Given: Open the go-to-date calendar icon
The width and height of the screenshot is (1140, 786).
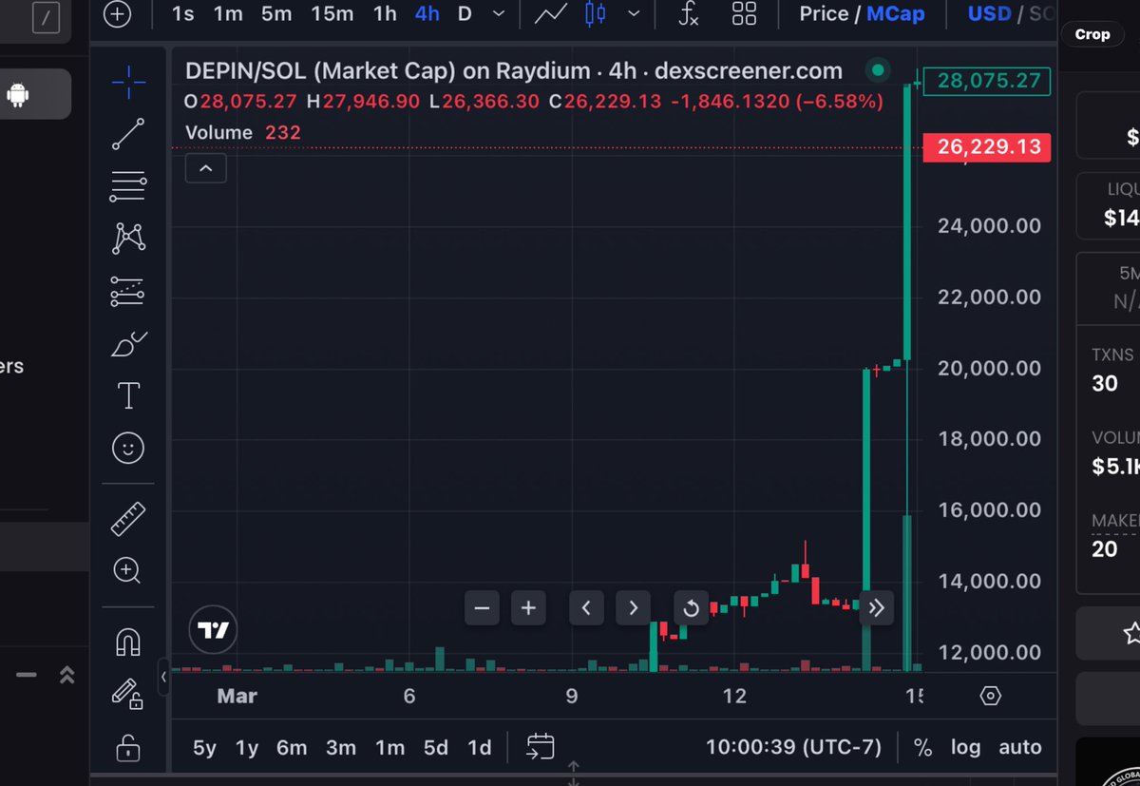Looking at the screenshot, I should [x=540, y=747].
